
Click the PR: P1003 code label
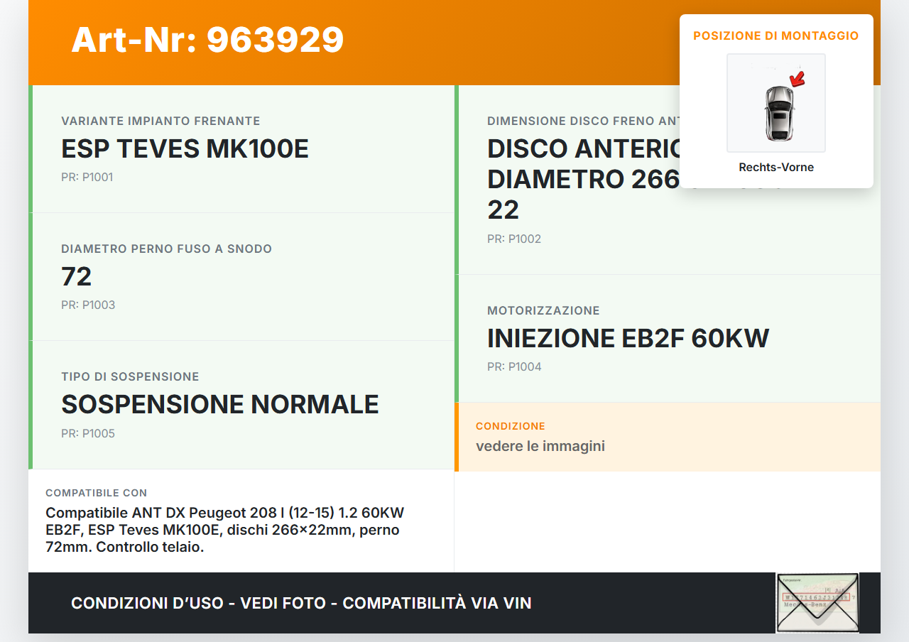pyautogui.click(x=87, y=305)
